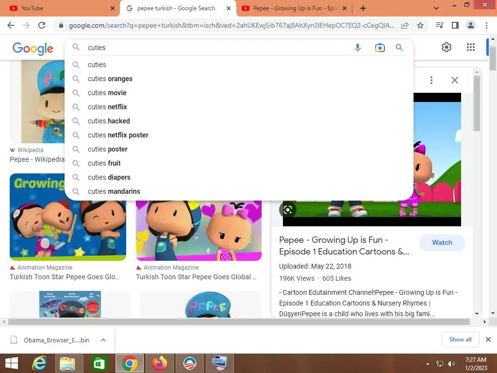Open the first Animation Magazine Turkish Toon Star link
Screen dimensions: 497x373
coord(65,277)
